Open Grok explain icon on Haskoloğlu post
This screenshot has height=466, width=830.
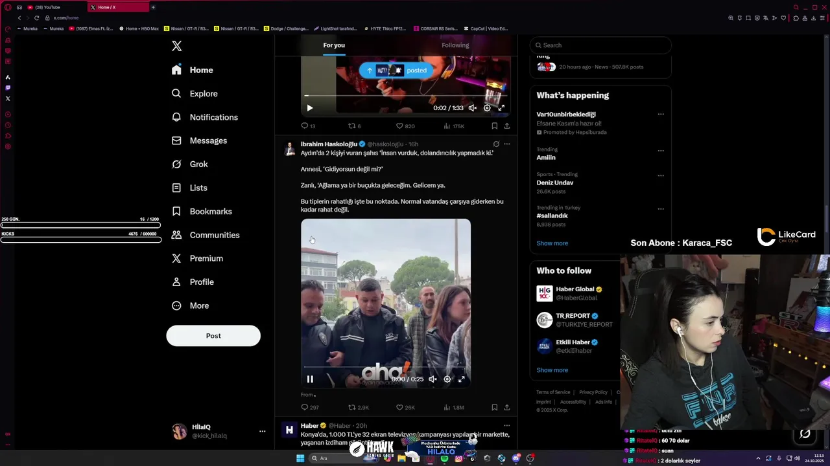pos(496,144)
